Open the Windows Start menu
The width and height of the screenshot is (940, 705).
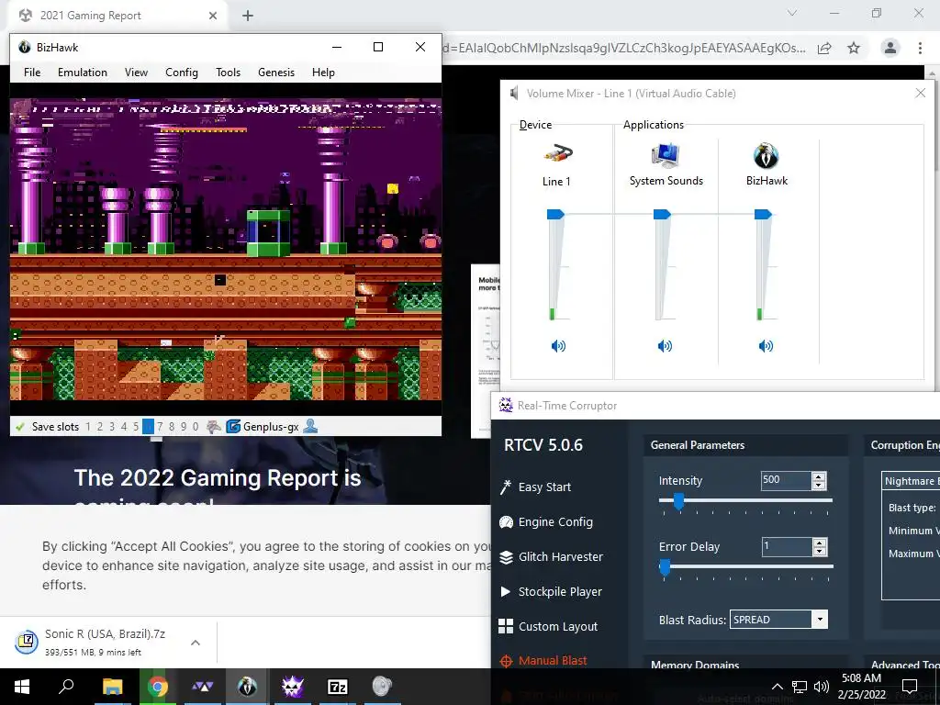[x=22, y=687]
